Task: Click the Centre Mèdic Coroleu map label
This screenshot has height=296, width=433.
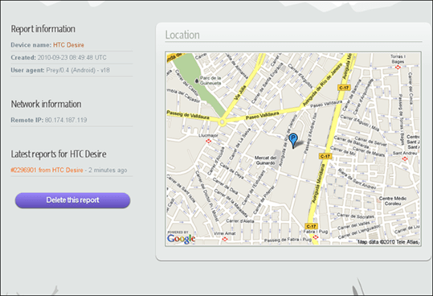Action: point(393,201)
